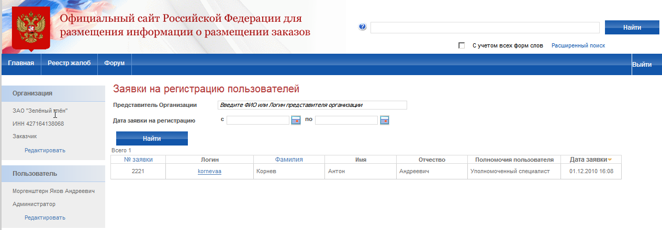Focus the top site search field
Screen dimensions: 662x230
click(x=485, y=28)
